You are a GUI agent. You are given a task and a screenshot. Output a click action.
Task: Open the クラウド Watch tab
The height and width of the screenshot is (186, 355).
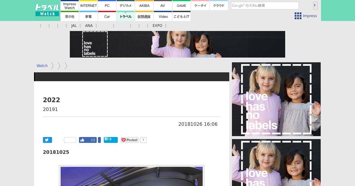point(219,5)
